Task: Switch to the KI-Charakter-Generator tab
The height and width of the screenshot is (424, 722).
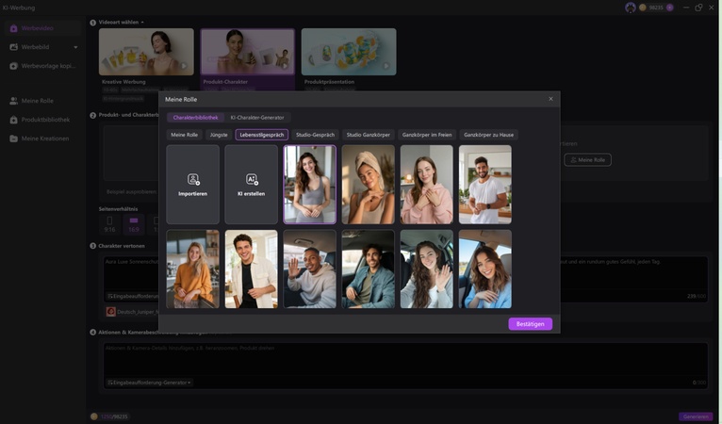Action: coord(257,118)
